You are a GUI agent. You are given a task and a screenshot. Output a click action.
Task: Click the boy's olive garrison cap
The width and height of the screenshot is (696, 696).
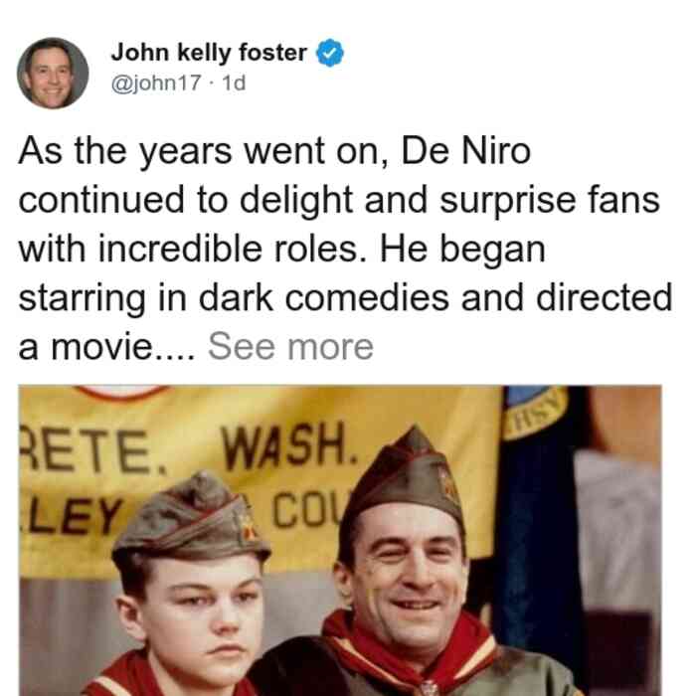pyautogui.click(x=191, y=517)
